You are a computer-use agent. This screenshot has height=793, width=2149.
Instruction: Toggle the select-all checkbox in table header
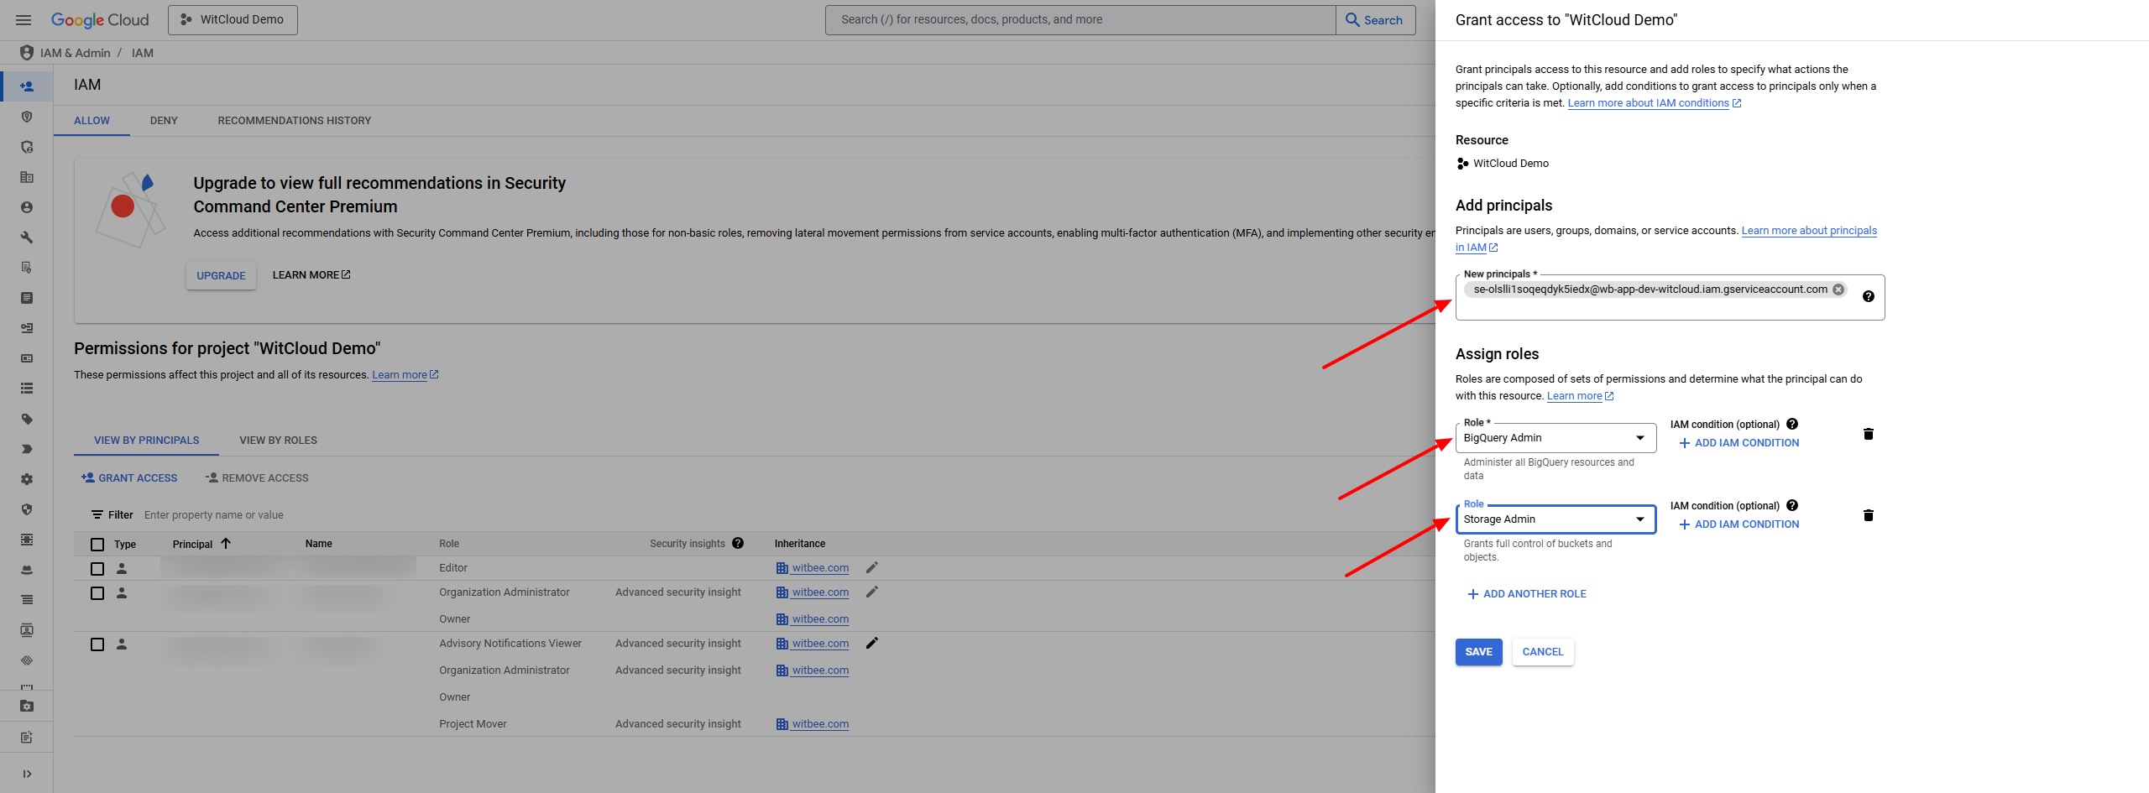click(97, 545)
